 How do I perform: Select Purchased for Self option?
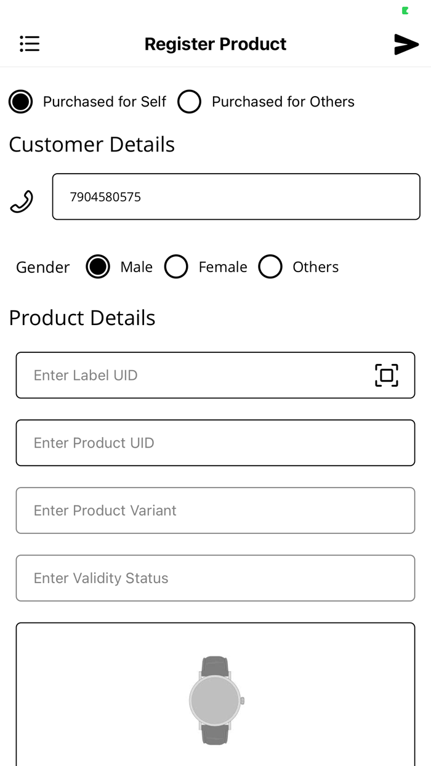[x=20, y=102]
